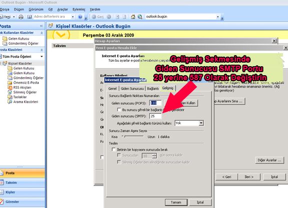Image resolution: width=288 pixels, height=208 pixels.
Task: Toggle 'Silinmiş Öğeler'den silindiğinde sunucudan kaldır' checkbox
Action: click(119, 162)
